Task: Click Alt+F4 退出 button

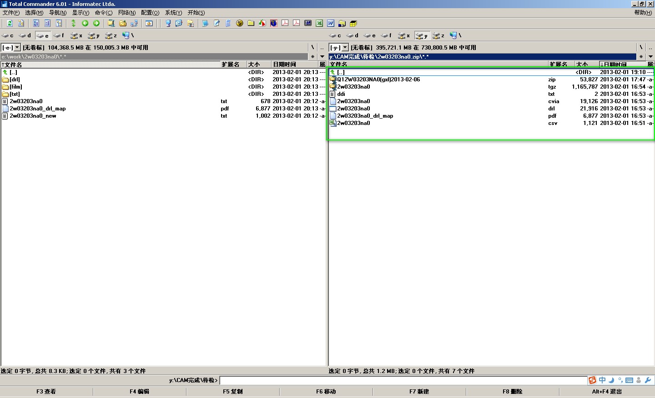Action: coord(607,392)
